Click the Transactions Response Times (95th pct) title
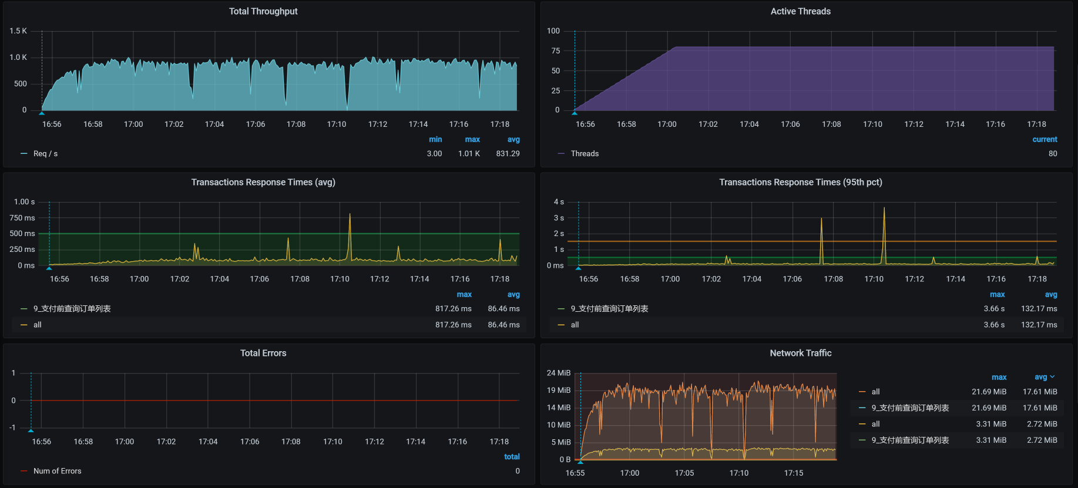This screenshot has height=488, width=1078. coord(800,182)
